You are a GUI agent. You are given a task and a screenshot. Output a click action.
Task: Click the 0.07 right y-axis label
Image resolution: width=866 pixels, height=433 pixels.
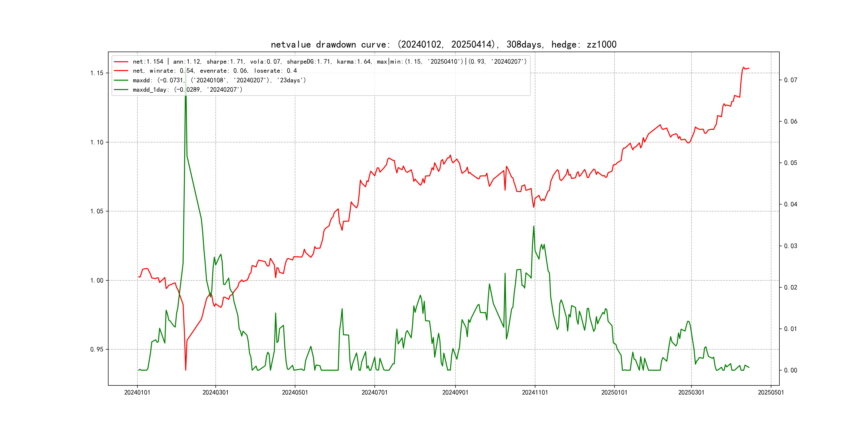pos(790,80)
